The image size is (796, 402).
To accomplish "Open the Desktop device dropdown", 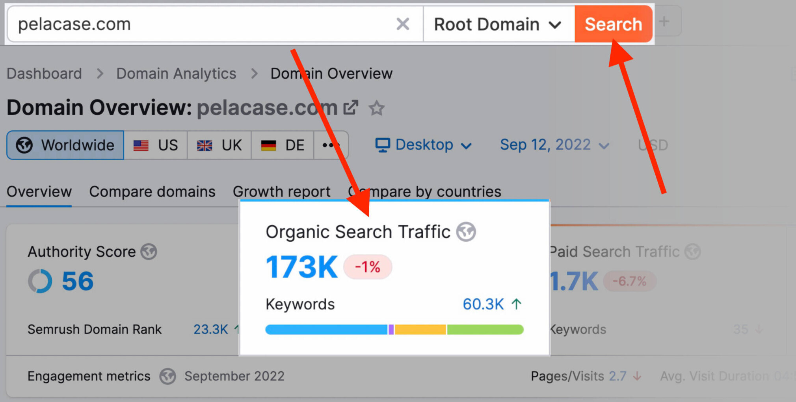I will coord(424,145).
